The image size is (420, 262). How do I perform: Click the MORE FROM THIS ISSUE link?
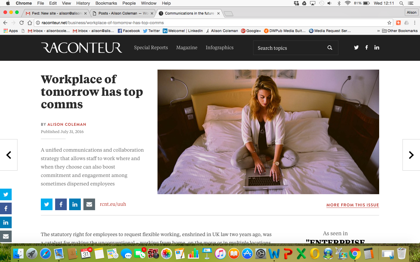click(x=352, y=205)
